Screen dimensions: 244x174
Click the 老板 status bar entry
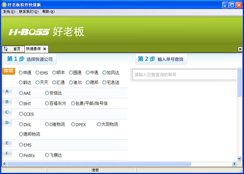pos(95,170)
